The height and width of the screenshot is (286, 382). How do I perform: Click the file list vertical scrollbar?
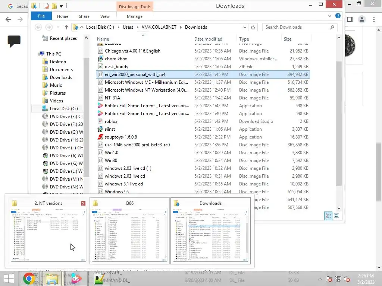point(339,124)
